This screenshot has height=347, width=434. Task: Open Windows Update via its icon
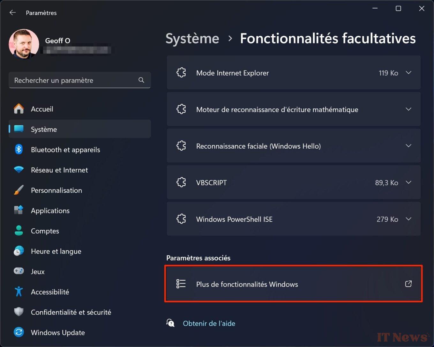click(19, 332)
